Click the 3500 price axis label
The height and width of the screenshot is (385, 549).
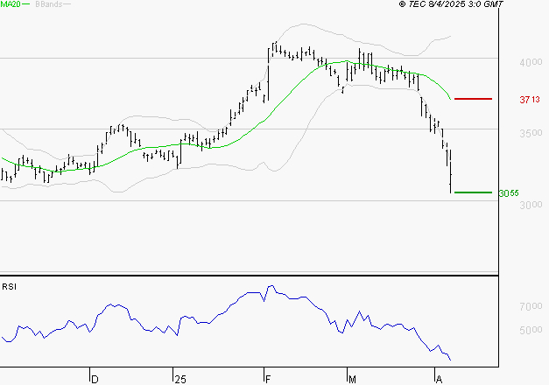531,133
